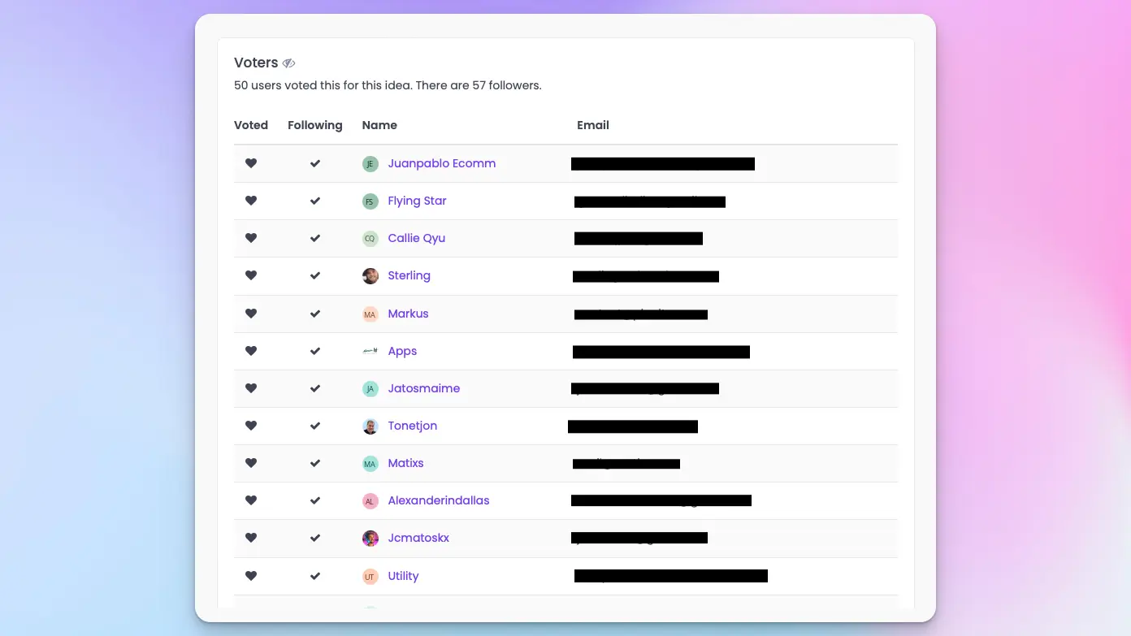Screen dimensions: 1131x636
Task: Open Juanpablo Ecomm's profile link
Action: [441, 163]
